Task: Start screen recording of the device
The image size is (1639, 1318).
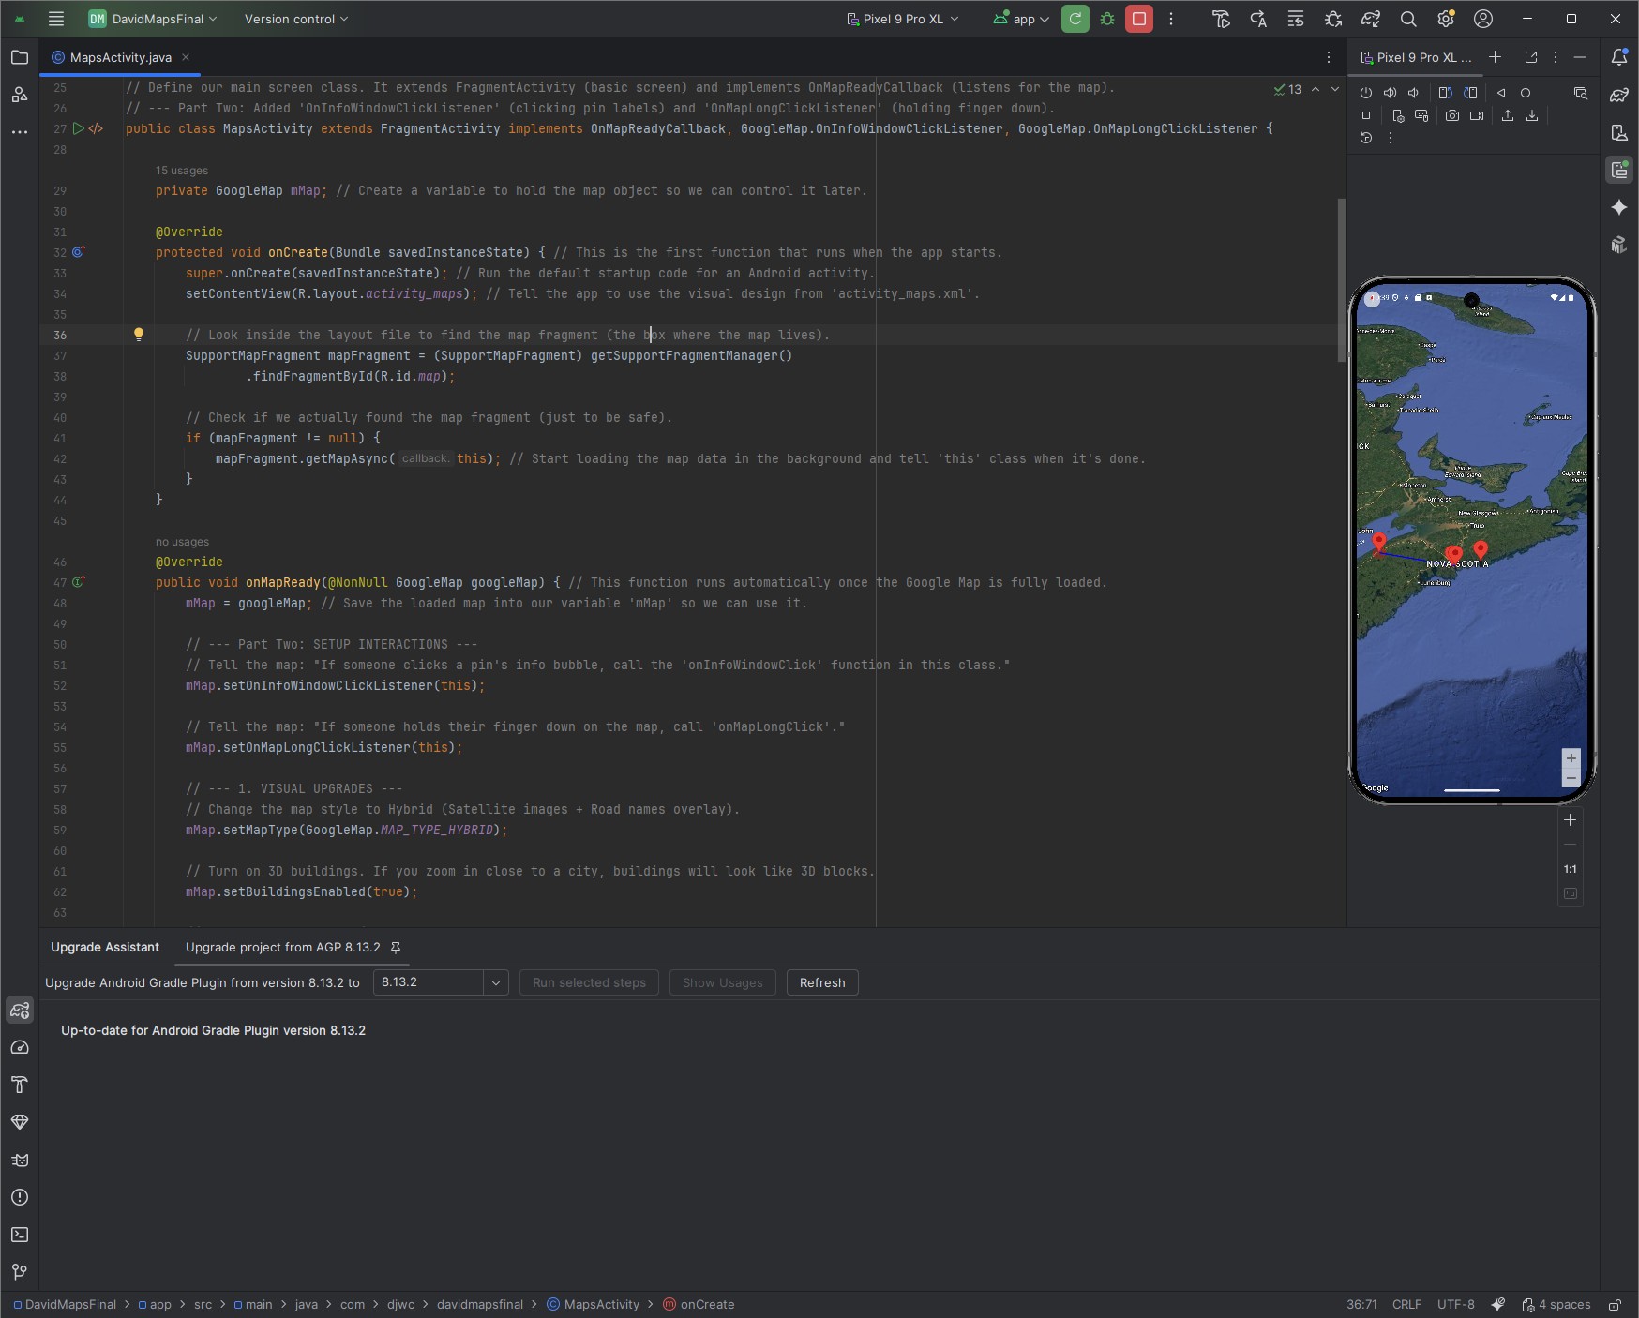Action: pyautogui.click(x=1477, y=115)
